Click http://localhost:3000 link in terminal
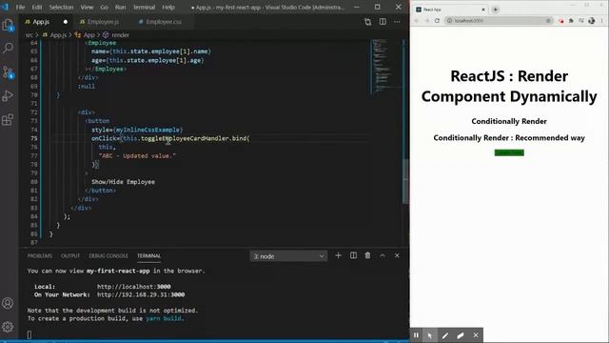Viewport: 609px width, 343px height. tap(133, 286)
